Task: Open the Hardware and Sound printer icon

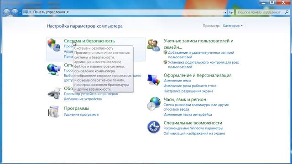Action: [x=54, y=93]
